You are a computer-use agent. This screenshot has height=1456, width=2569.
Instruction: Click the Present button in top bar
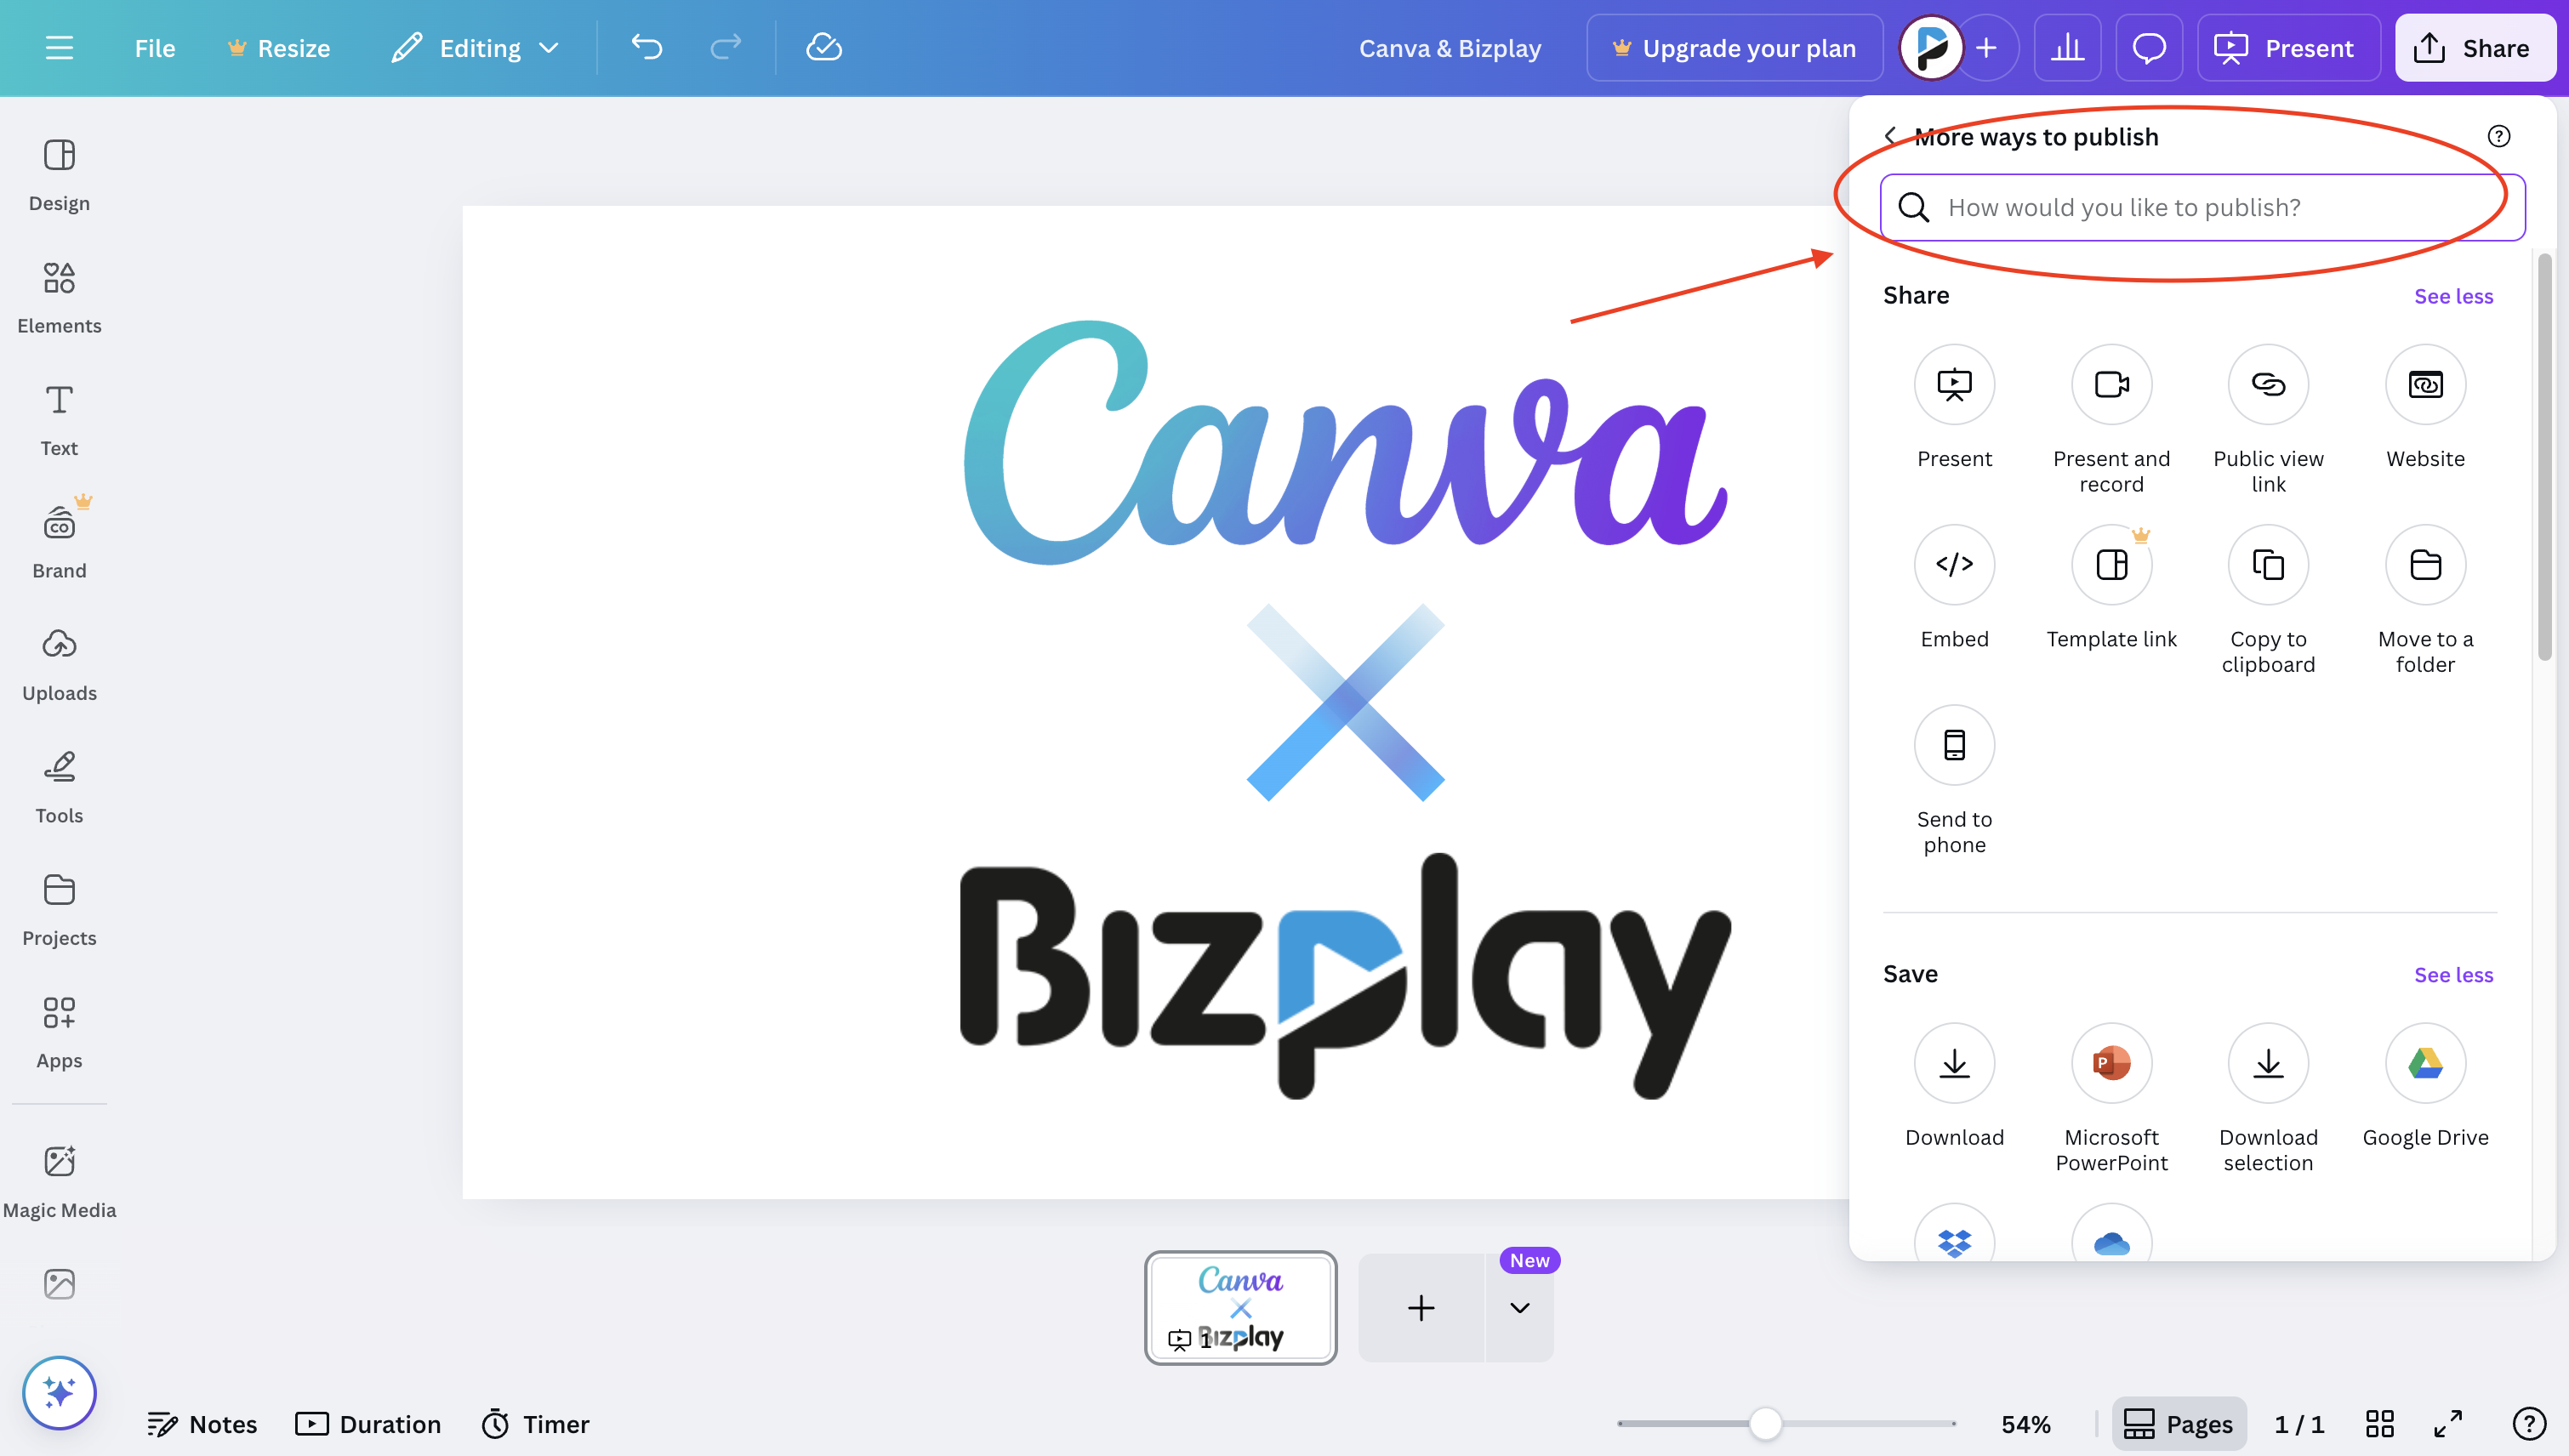click(x=2289, y=48)
